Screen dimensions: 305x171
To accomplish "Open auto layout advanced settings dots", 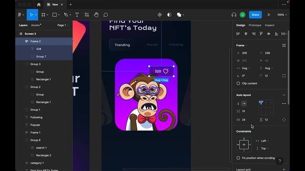I will point(284,104).
